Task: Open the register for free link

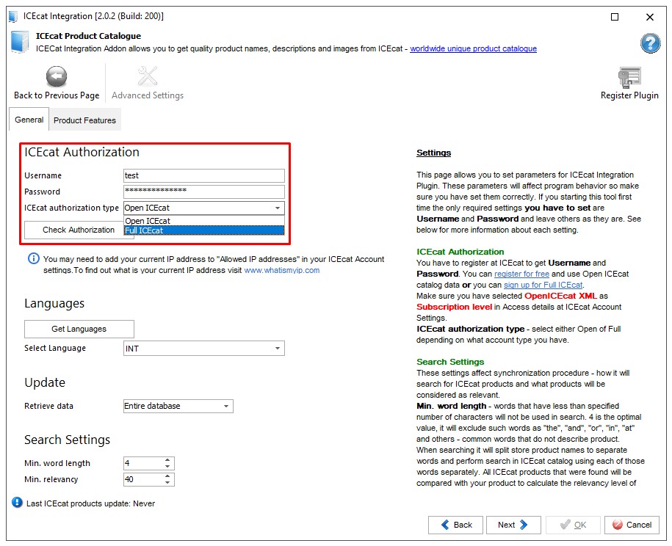Action: coord(521,274)
